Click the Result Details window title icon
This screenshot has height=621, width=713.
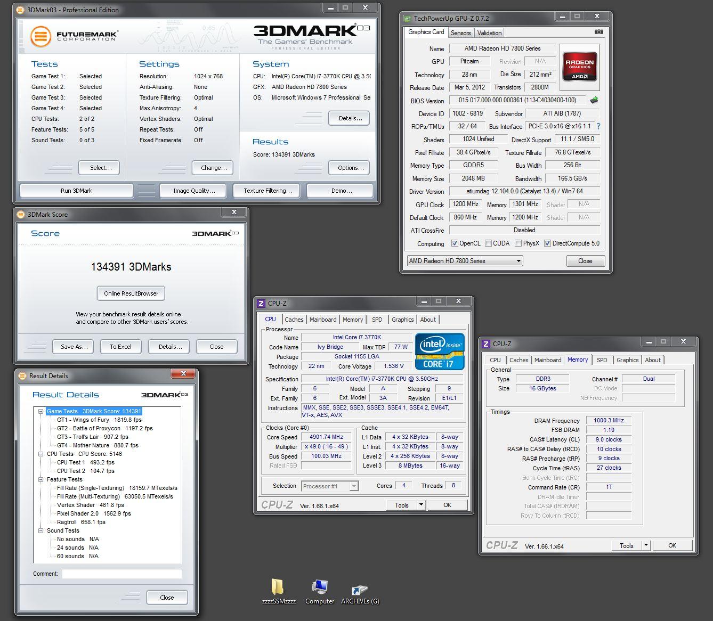tap(22, 375)
